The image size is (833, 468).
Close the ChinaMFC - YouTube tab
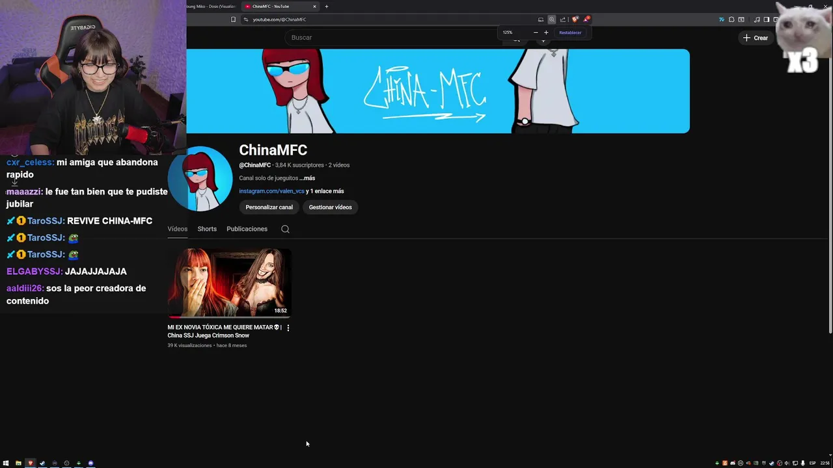click(x=314, y=6)
